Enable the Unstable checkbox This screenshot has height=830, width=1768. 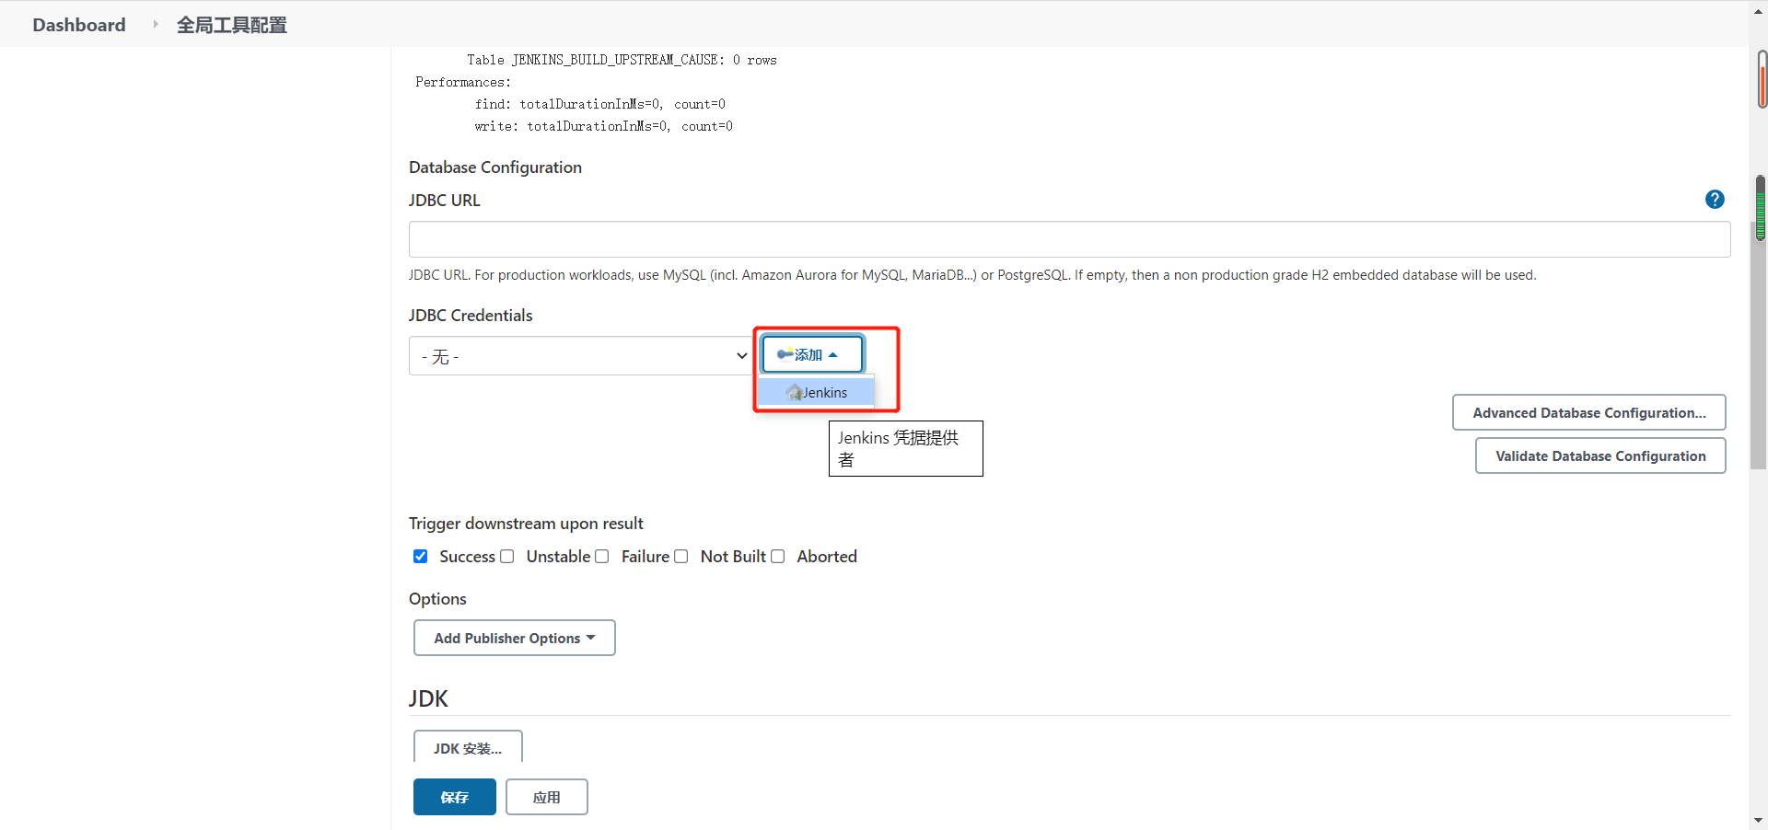point(507,557)
